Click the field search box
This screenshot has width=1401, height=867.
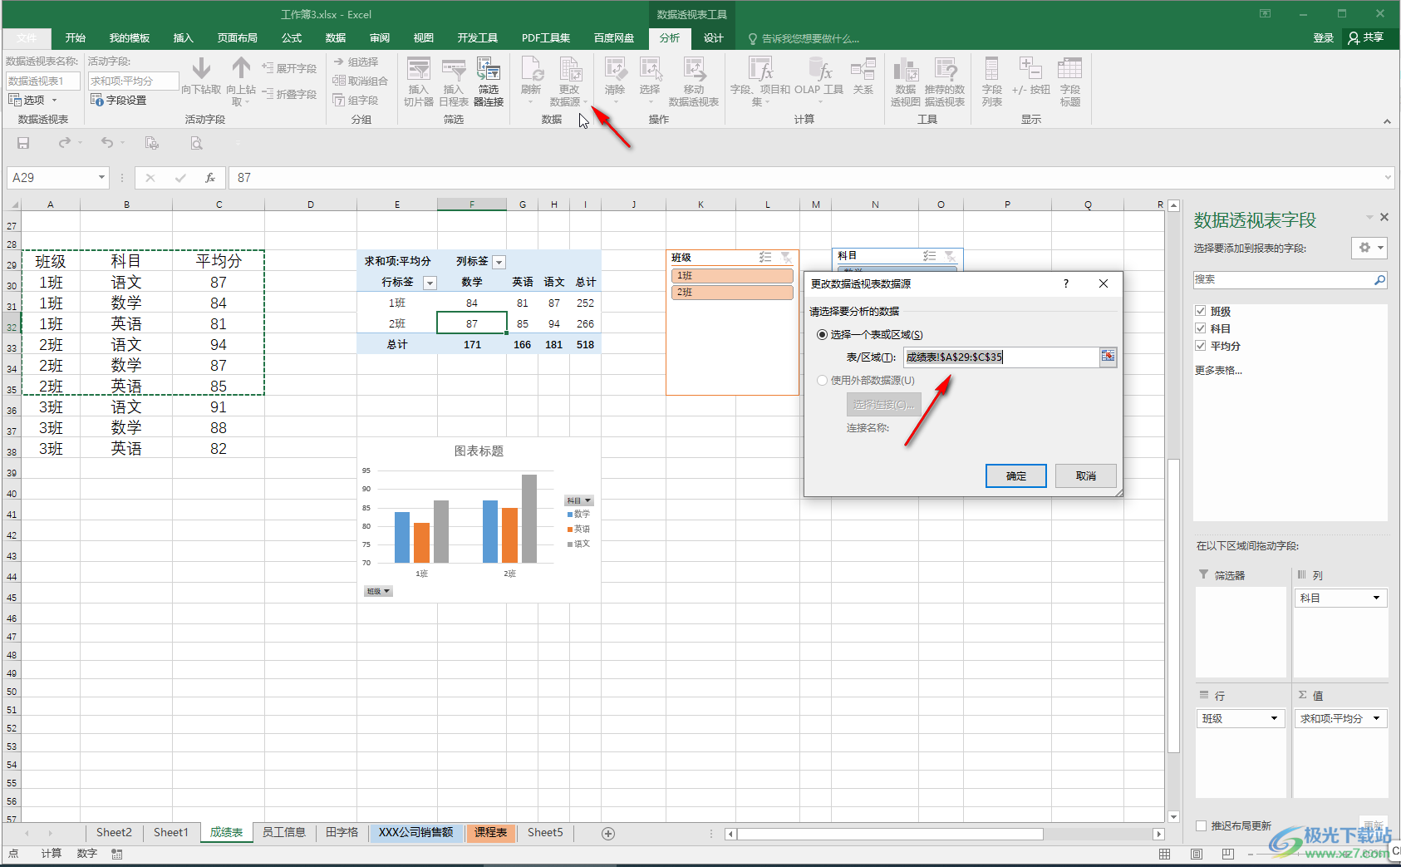click(x=1290, y=280)
